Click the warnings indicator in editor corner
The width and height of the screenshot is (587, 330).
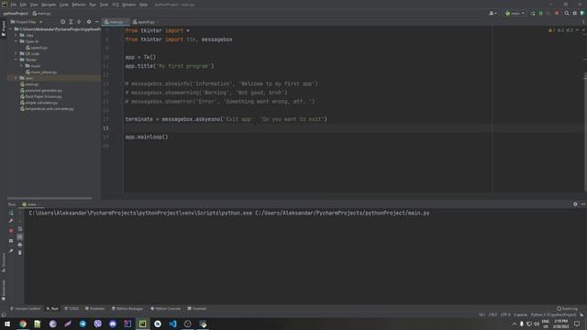pyautogui.click(x=560, y=30)
